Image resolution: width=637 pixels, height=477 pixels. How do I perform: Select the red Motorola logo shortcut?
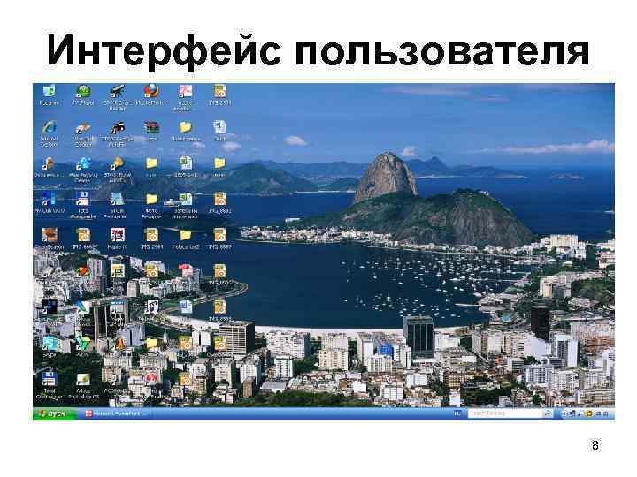(151, 379)
